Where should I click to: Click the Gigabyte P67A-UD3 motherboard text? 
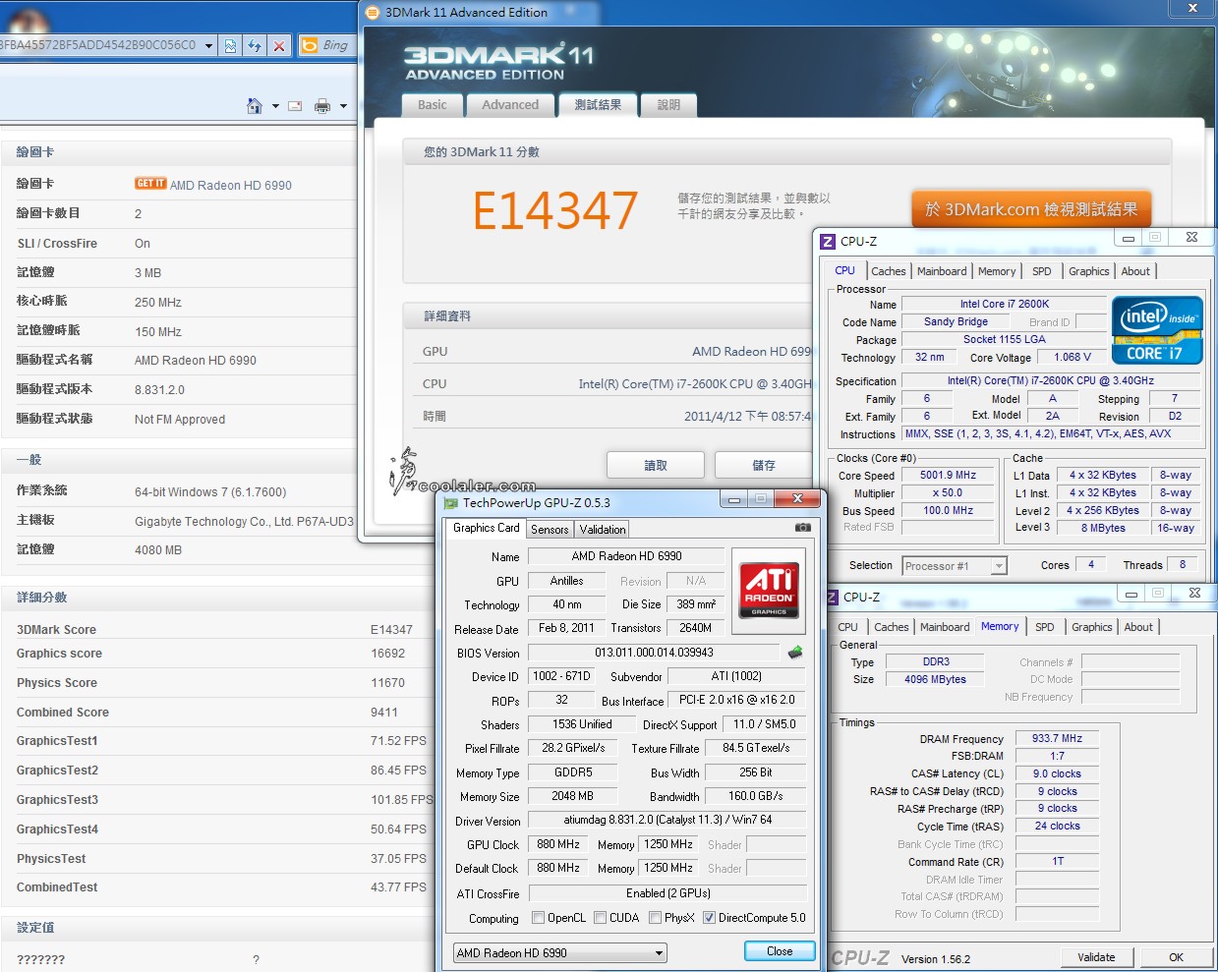pyautogui.click(x=244, y=522)
